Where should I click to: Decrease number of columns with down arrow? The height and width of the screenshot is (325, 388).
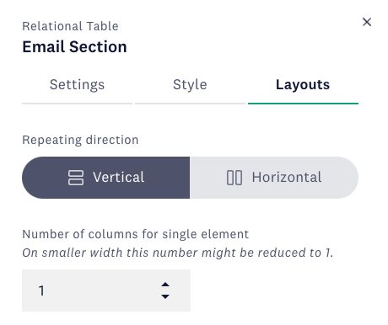tap(165, 296)
